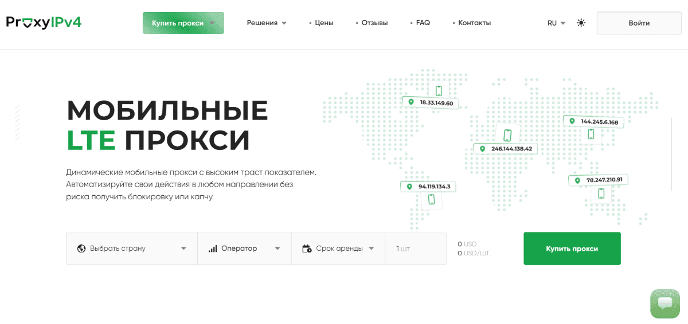The height and width of the screenshot is (324, 688).
Task: Click the phone icon above 246.144.138.42
Action: point(507,135)
